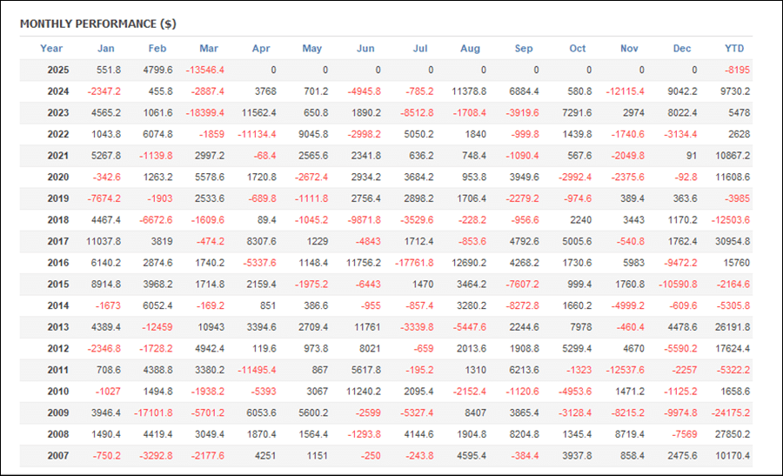Screen dimensions: 783x476
Task: Select the 2024 year row label
Action: tap(58, 91)
